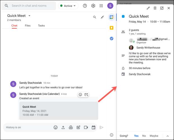The image size is (174, 140).
Task: Toggle History is on setting
Action: coord(13,127)
